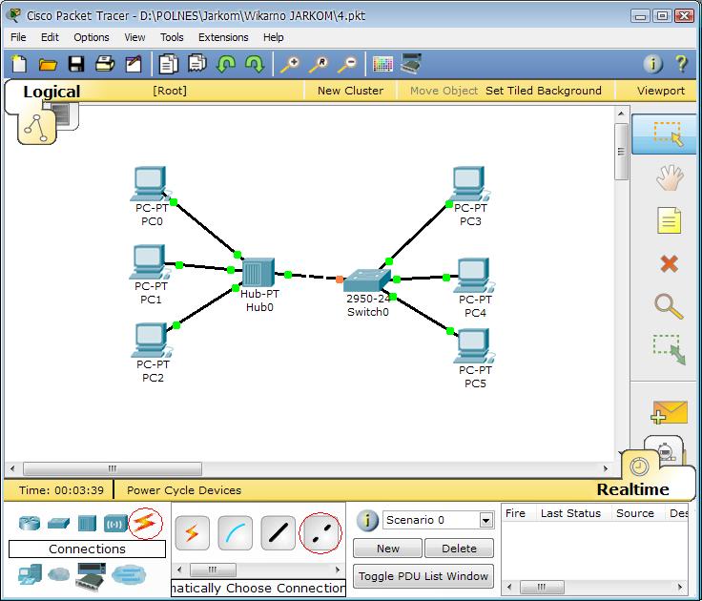Select WAN Emulation cloud category icon
Viewport: 702px width, 601px height.
tap(59, 574)
